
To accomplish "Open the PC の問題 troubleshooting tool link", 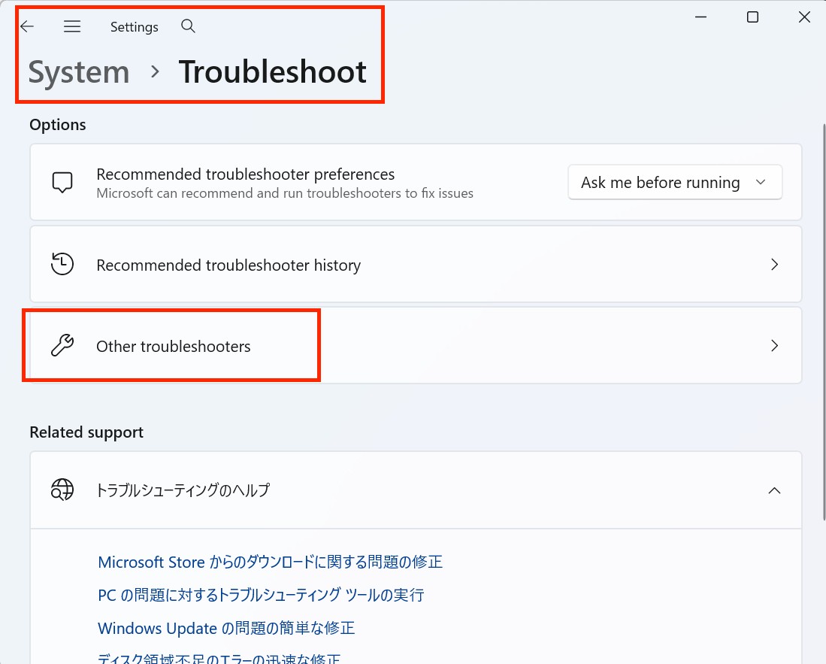I will click(261, 595).
